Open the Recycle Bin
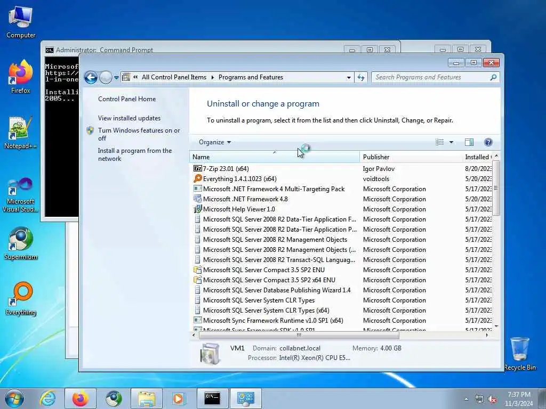This screenshot has height=409, width=546. coord(520,354)
